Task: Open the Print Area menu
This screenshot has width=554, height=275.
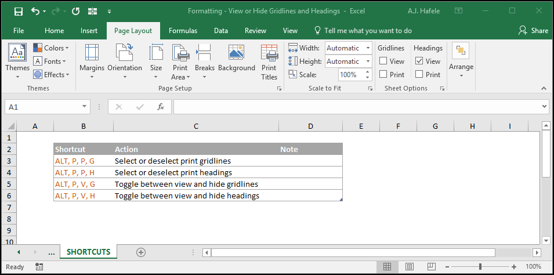Action: (180, 61)
